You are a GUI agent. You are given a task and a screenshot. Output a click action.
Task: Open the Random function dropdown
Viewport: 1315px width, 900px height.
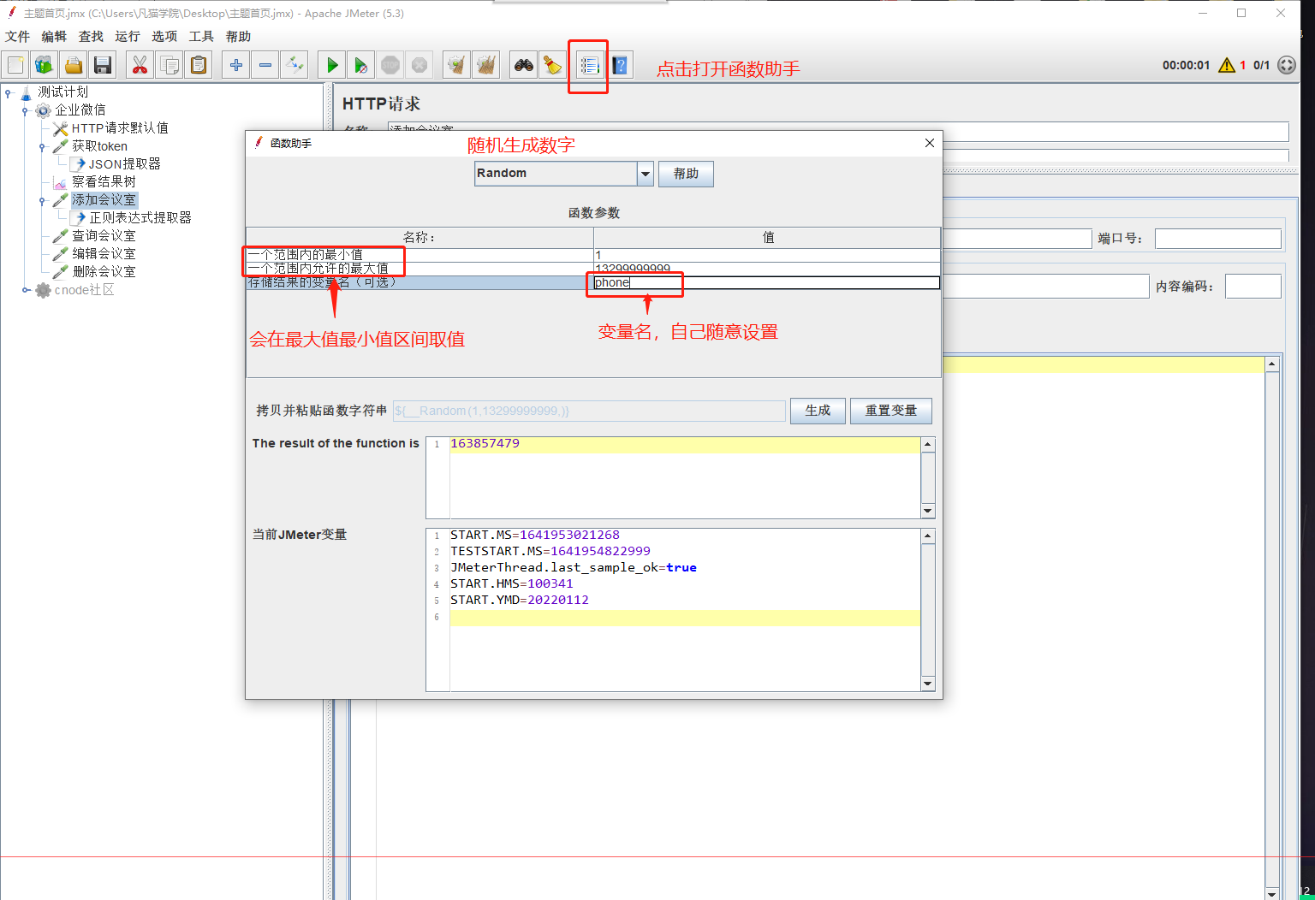pos(646,174)
